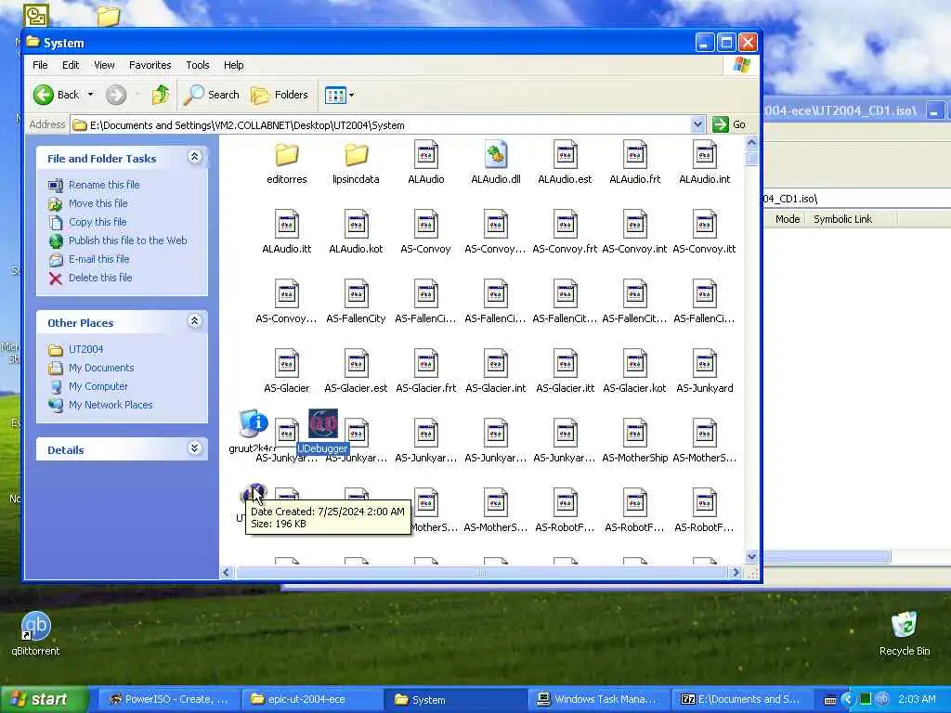Select the ALAudio.int file icon

tap(705, 155)
